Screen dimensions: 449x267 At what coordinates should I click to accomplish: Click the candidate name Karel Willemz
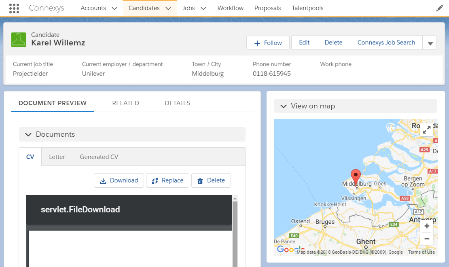click(58, 43)
